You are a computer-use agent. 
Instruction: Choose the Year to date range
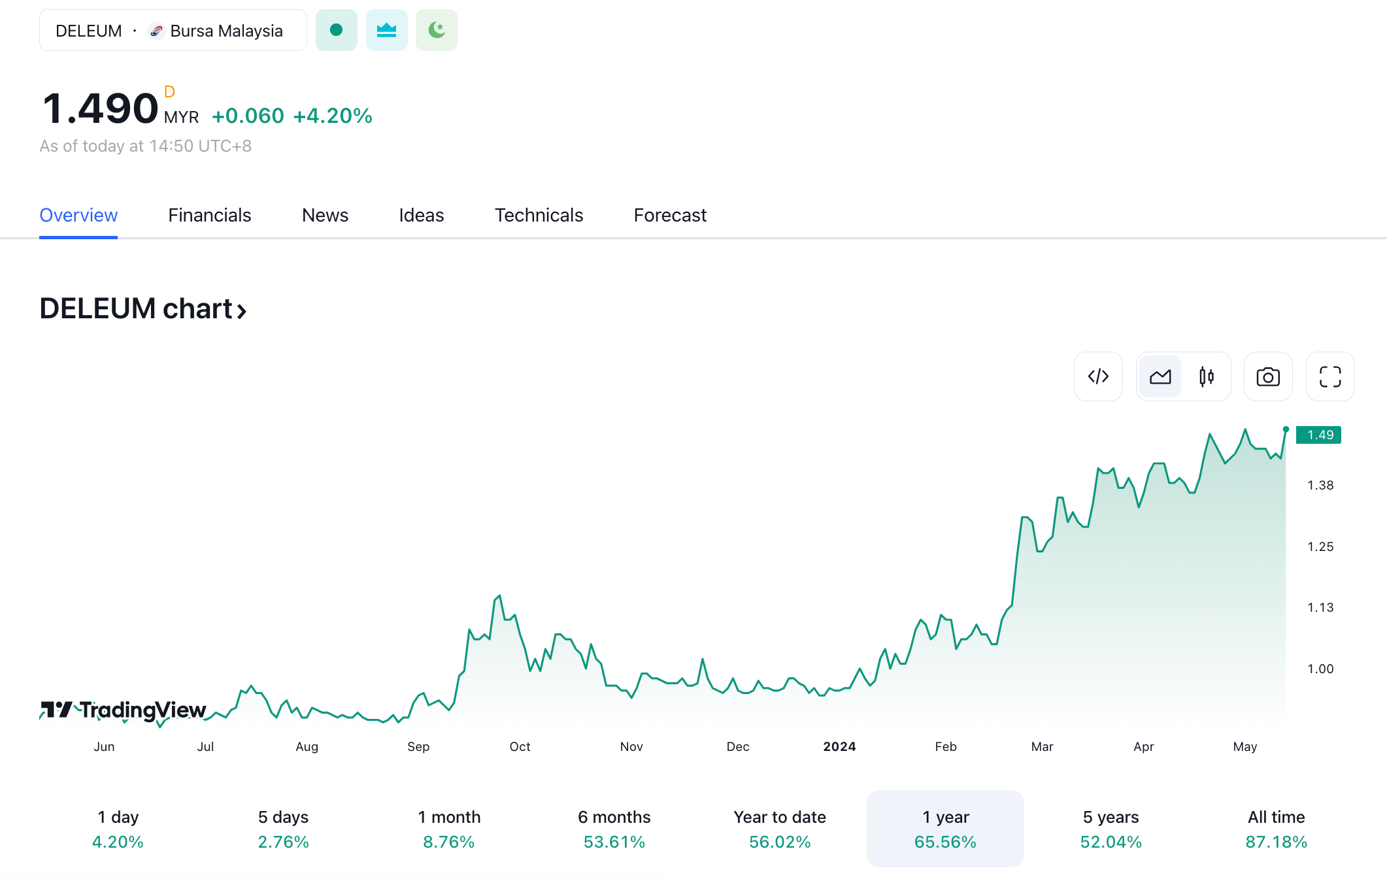point(779,829)
